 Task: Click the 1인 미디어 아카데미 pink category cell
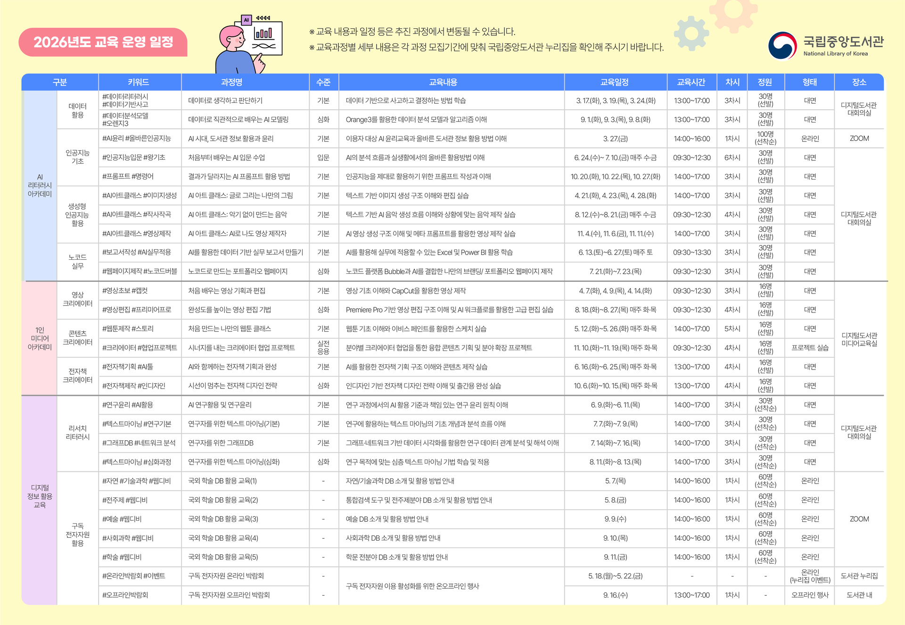click(40, 338)
